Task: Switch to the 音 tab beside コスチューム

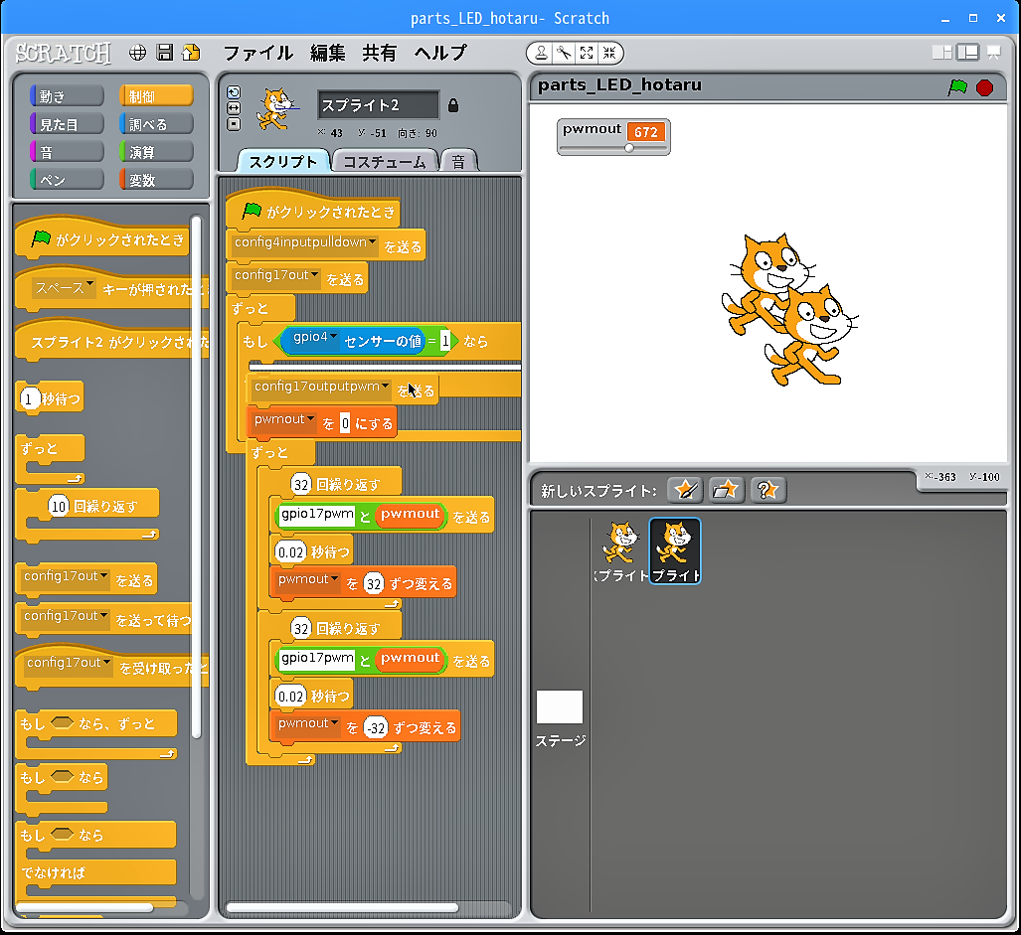Action: click(x=458, y=161)
